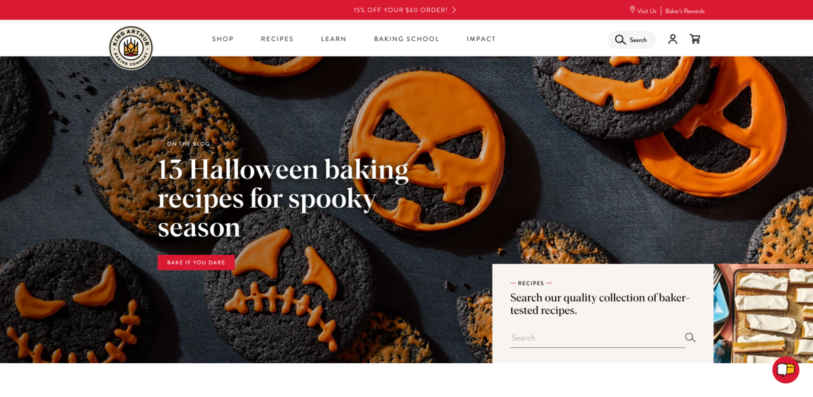Screen dimensions: 813x397
Task: Expand the Impact navigation item
Action: 481,39
